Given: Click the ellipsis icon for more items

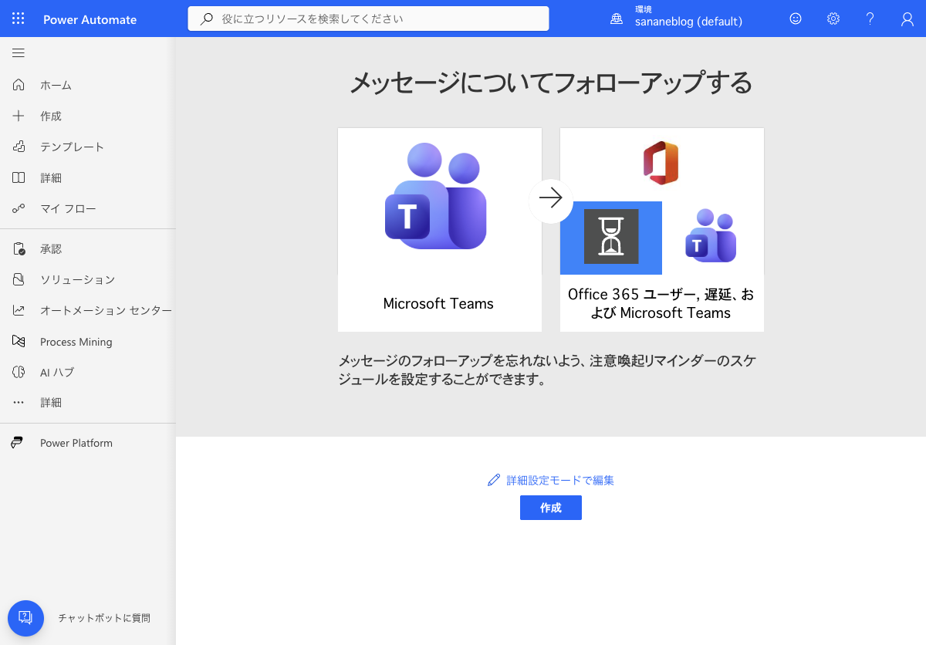Looking at the screenshot, I should (19, 403).
